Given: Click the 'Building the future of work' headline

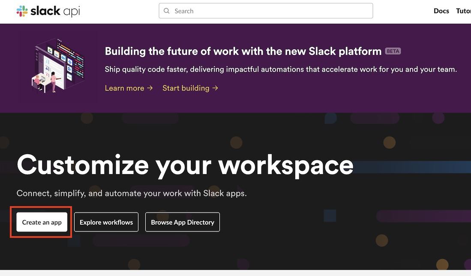Looking at the screenshot, I should tap(243, 51).
